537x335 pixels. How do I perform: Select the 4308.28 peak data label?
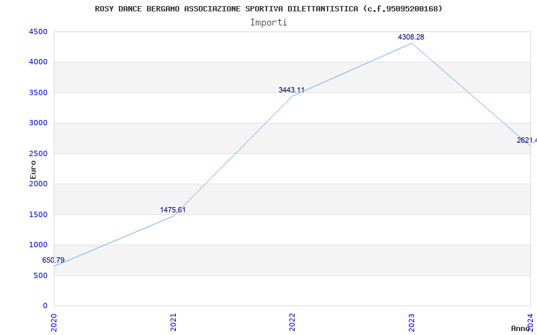click(411, 37)
